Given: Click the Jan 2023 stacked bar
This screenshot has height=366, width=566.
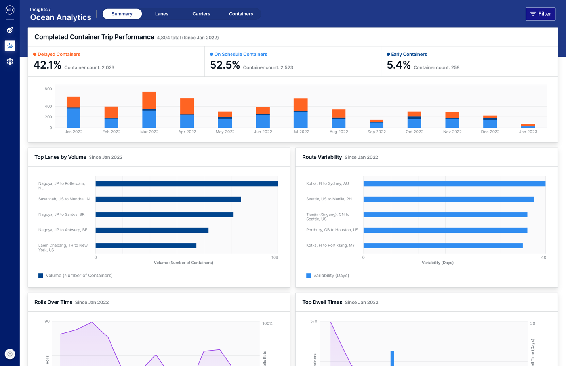Looking at the screenshot, I should (528, 126).
